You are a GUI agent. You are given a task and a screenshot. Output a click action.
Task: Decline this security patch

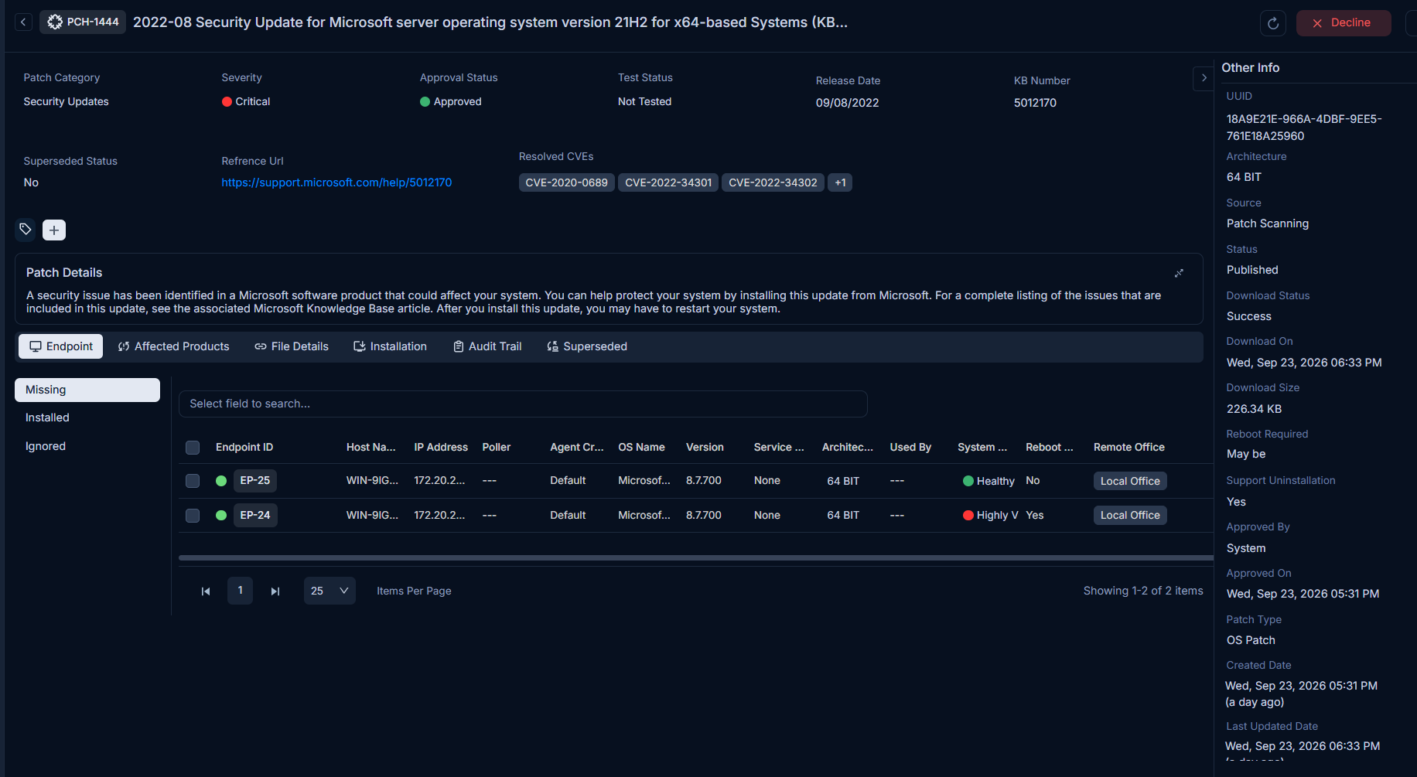pyautogui.click(x=1344, y=23)
